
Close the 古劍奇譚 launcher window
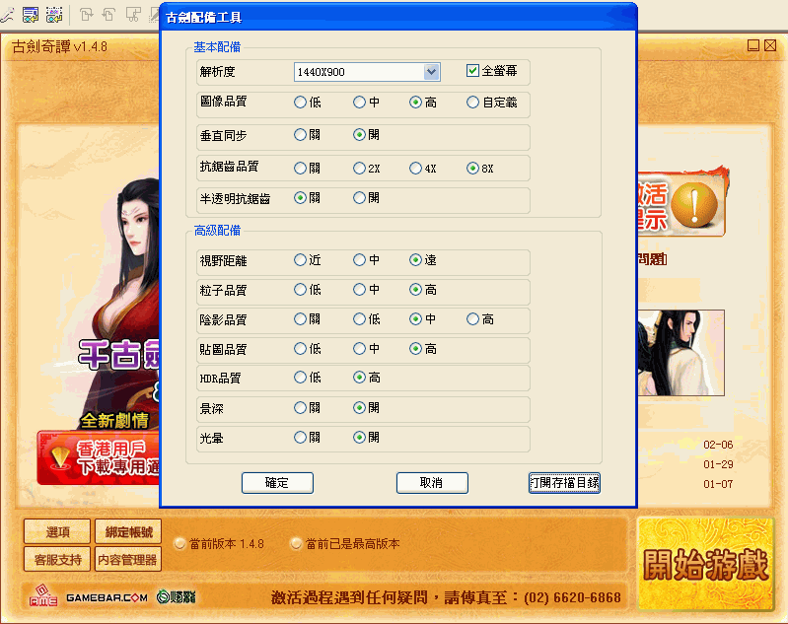[x=770, y=45]
